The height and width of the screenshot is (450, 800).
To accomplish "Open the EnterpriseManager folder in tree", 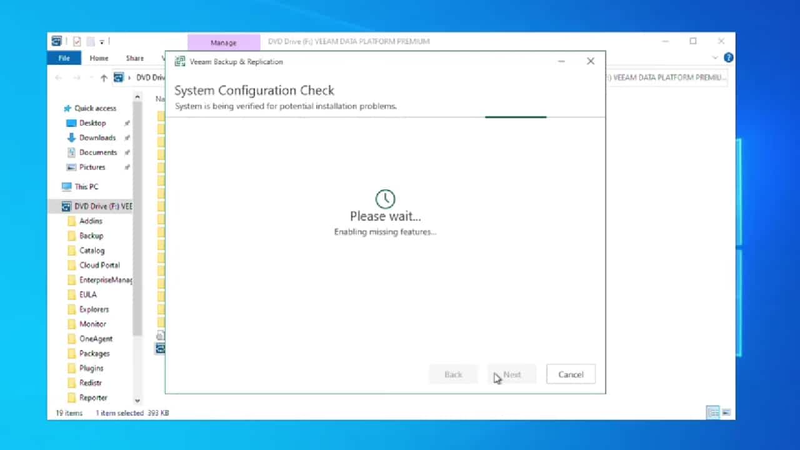I will [105, 279].
